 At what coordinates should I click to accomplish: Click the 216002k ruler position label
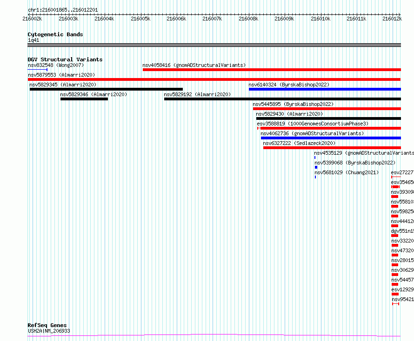(x=32, y=19)
